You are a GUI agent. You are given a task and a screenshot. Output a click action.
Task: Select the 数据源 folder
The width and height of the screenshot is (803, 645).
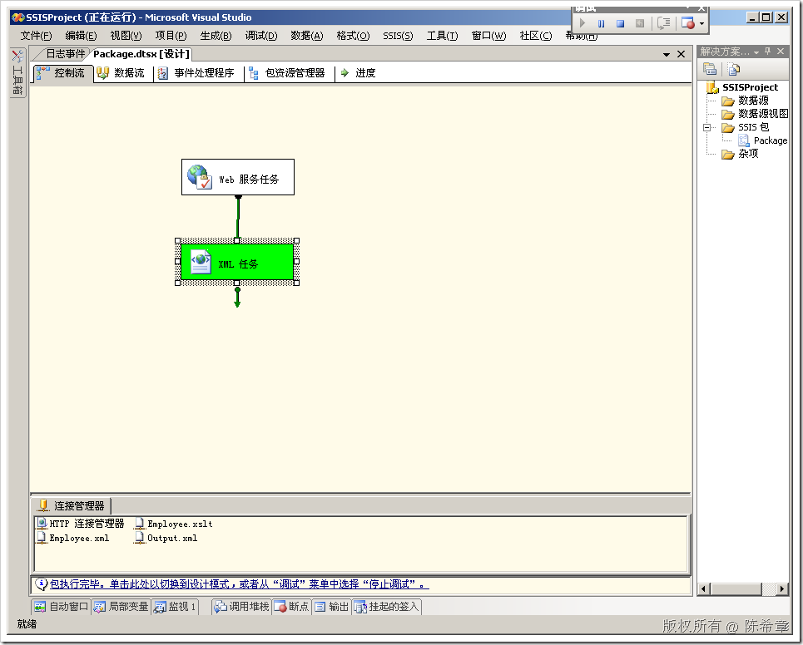point(745,101)
